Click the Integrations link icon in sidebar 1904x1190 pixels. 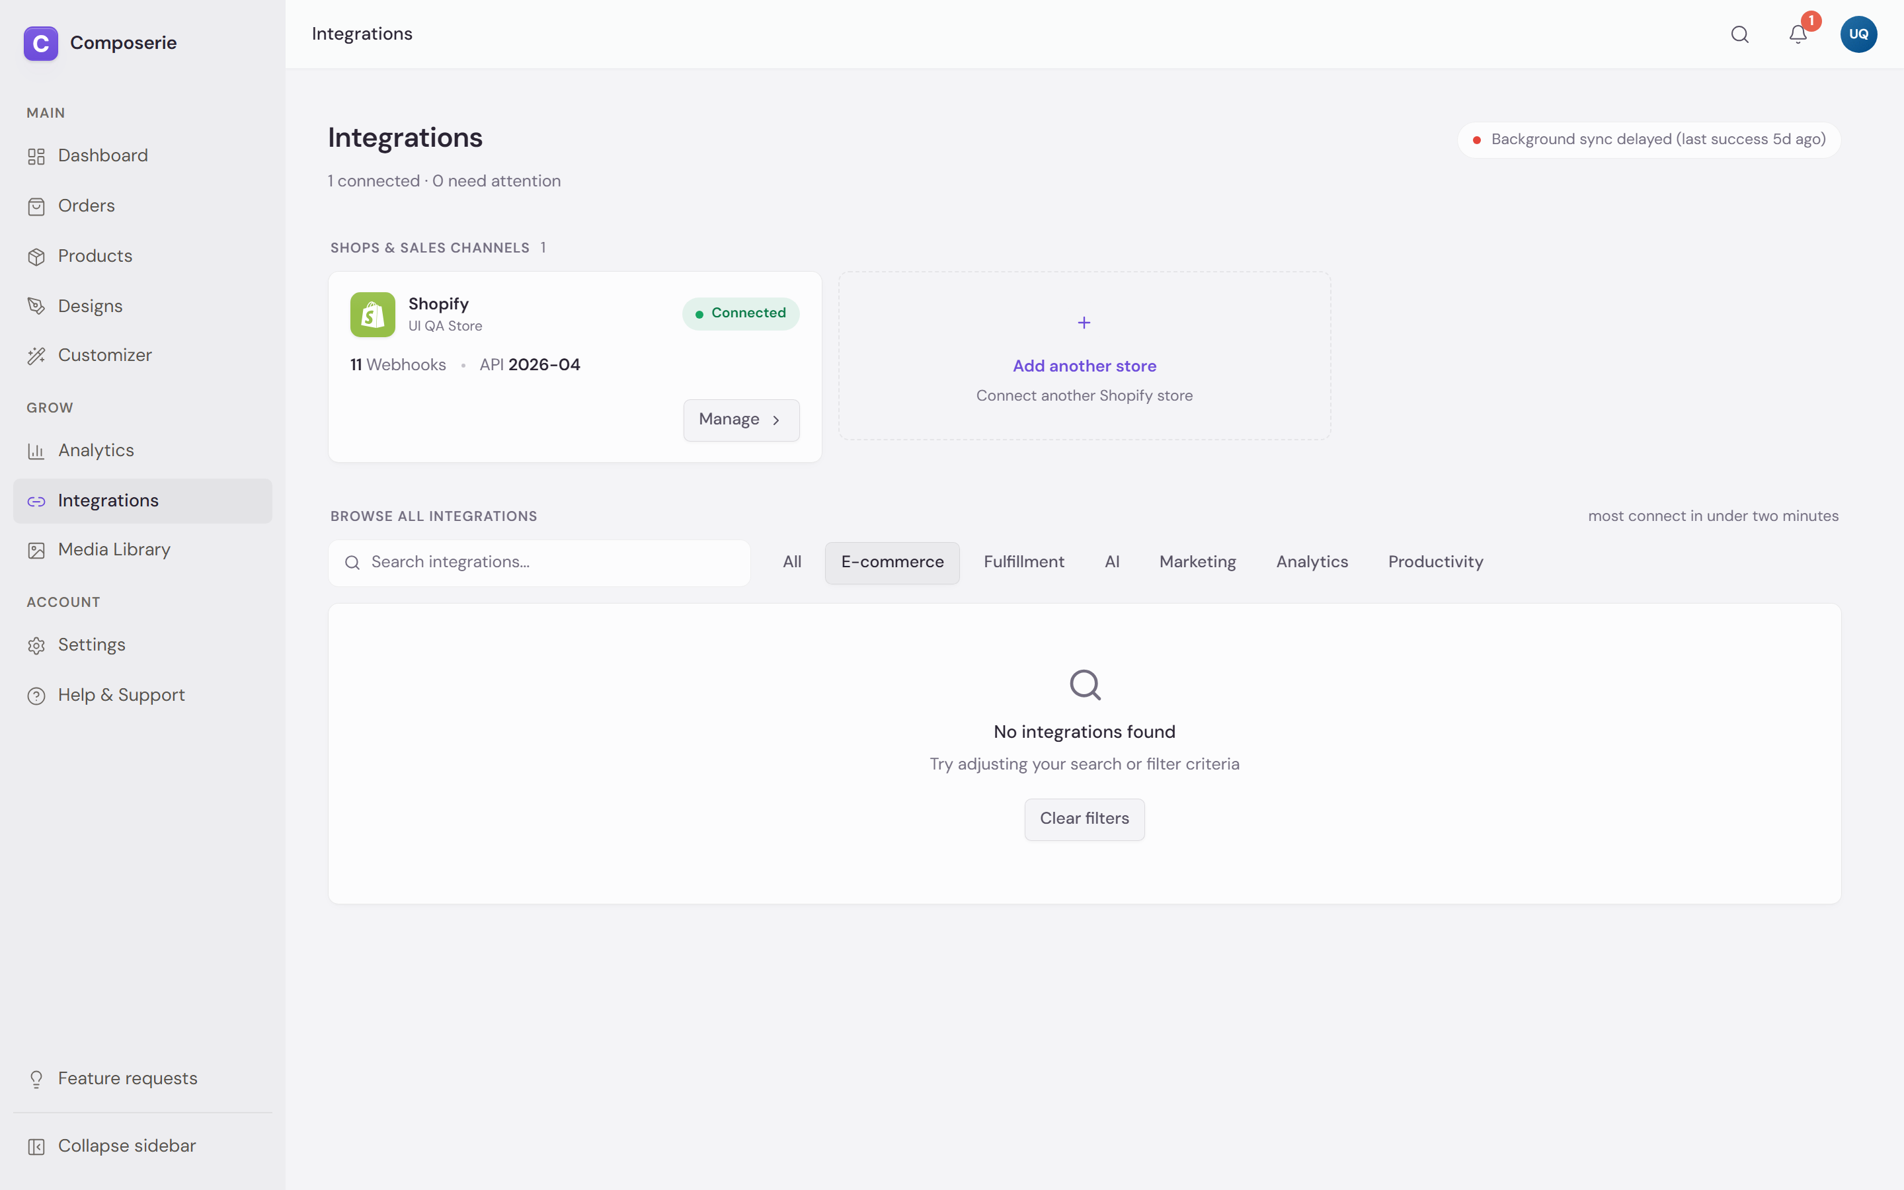tap(36, 501)
